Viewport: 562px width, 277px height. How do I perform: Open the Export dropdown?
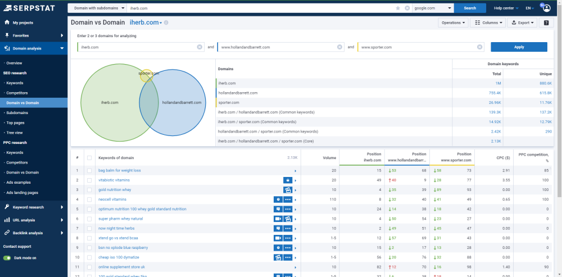point(522,22)
